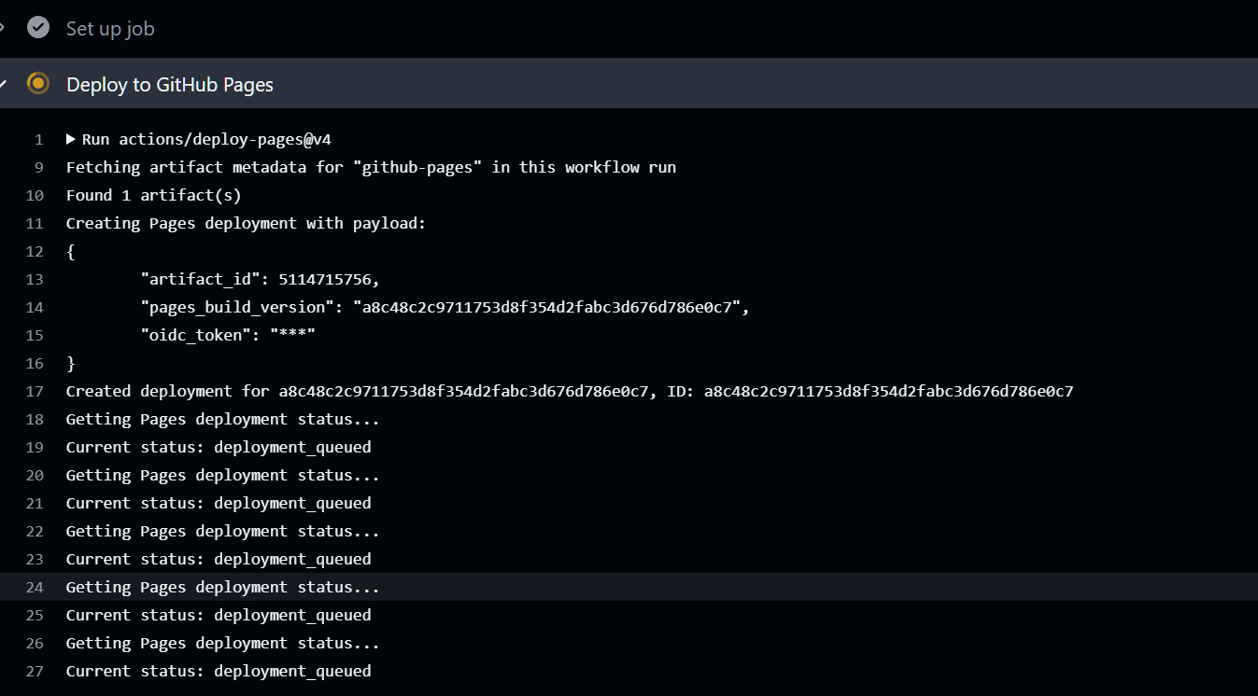Image resolution: width=1258 pixels, height=696 pixels.
Task: Click line number 1 in the log
Action: click(38, 139)
